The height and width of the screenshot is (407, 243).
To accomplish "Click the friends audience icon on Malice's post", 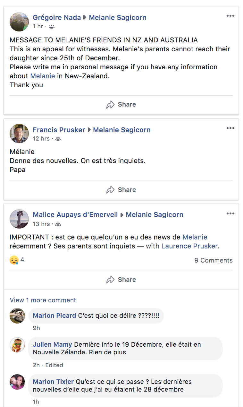I will [58, 224].
